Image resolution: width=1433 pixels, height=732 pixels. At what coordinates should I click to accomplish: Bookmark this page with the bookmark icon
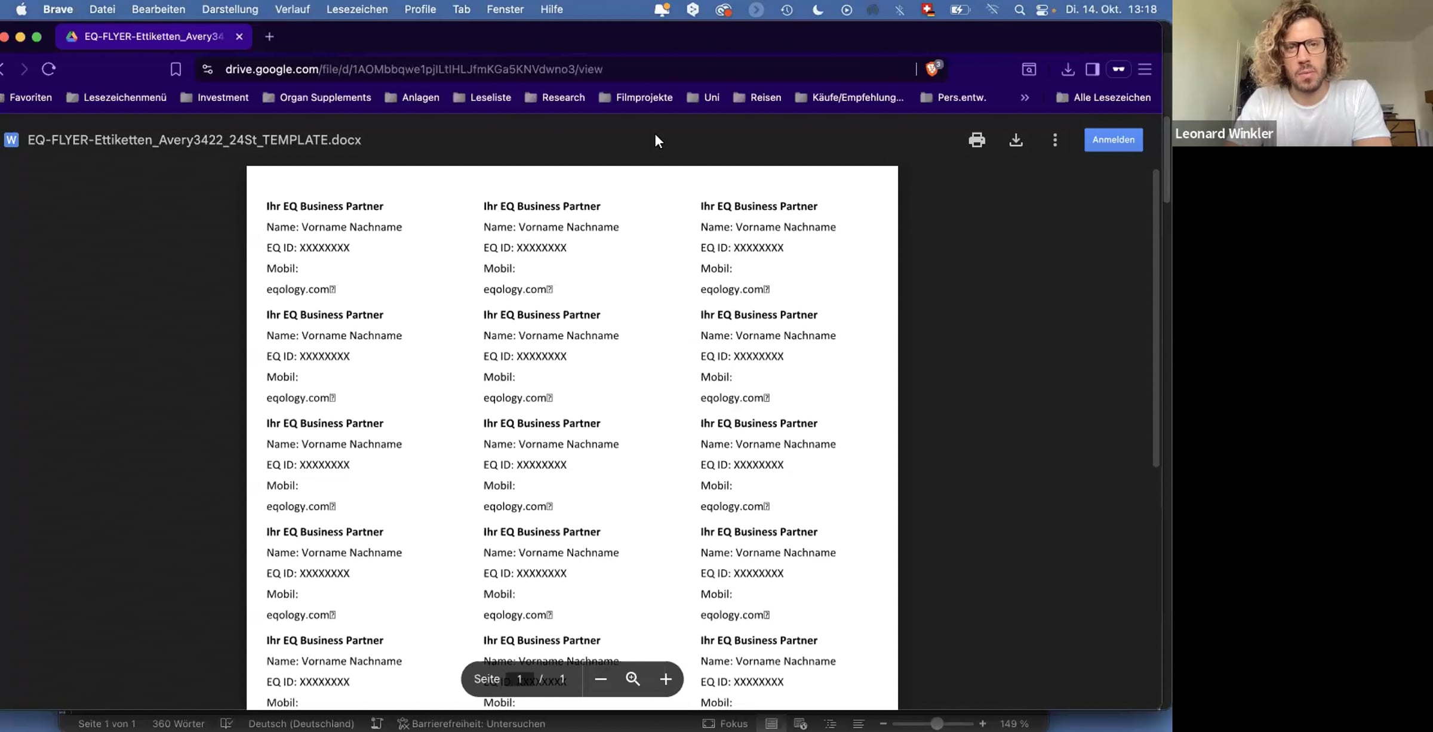[x=176, y=69]
